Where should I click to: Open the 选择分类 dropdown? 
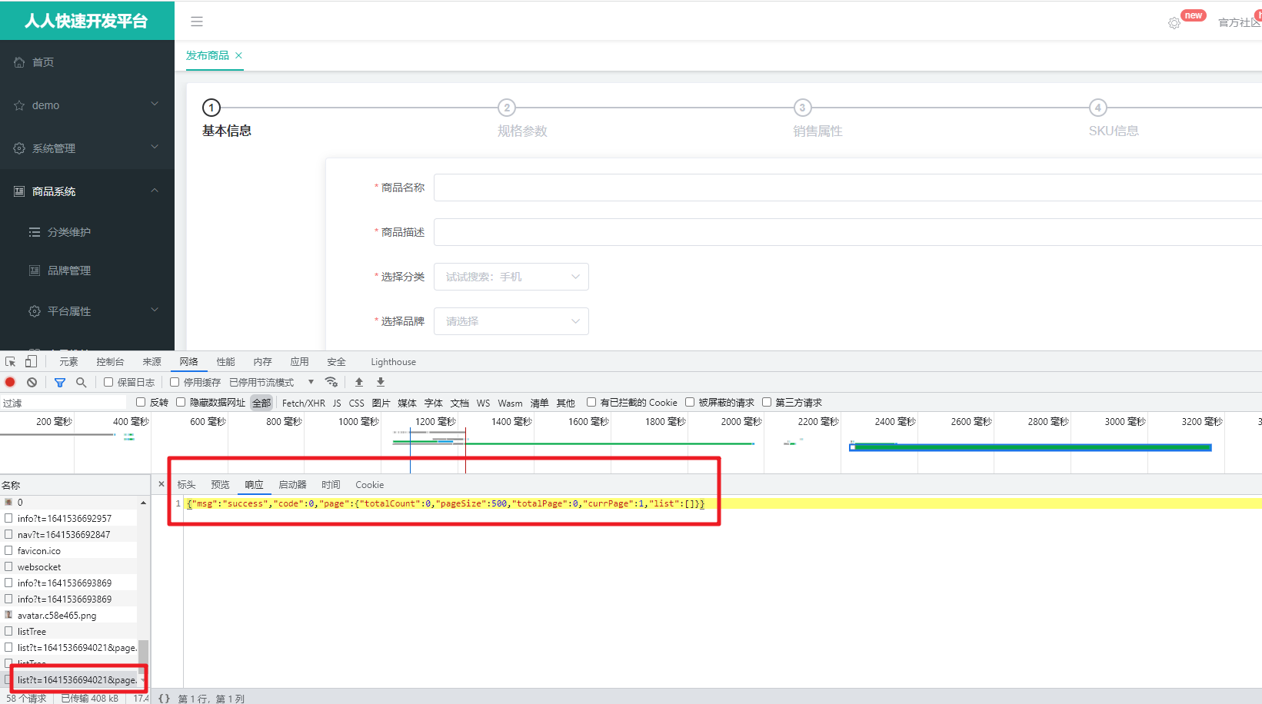[511, 277]
